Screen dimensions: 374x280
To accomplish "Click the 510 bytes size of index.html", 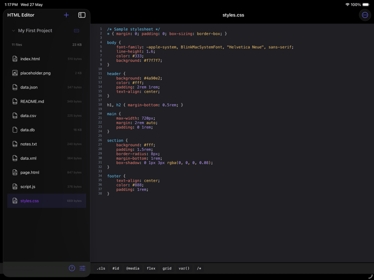I will (x=74, y=59).
